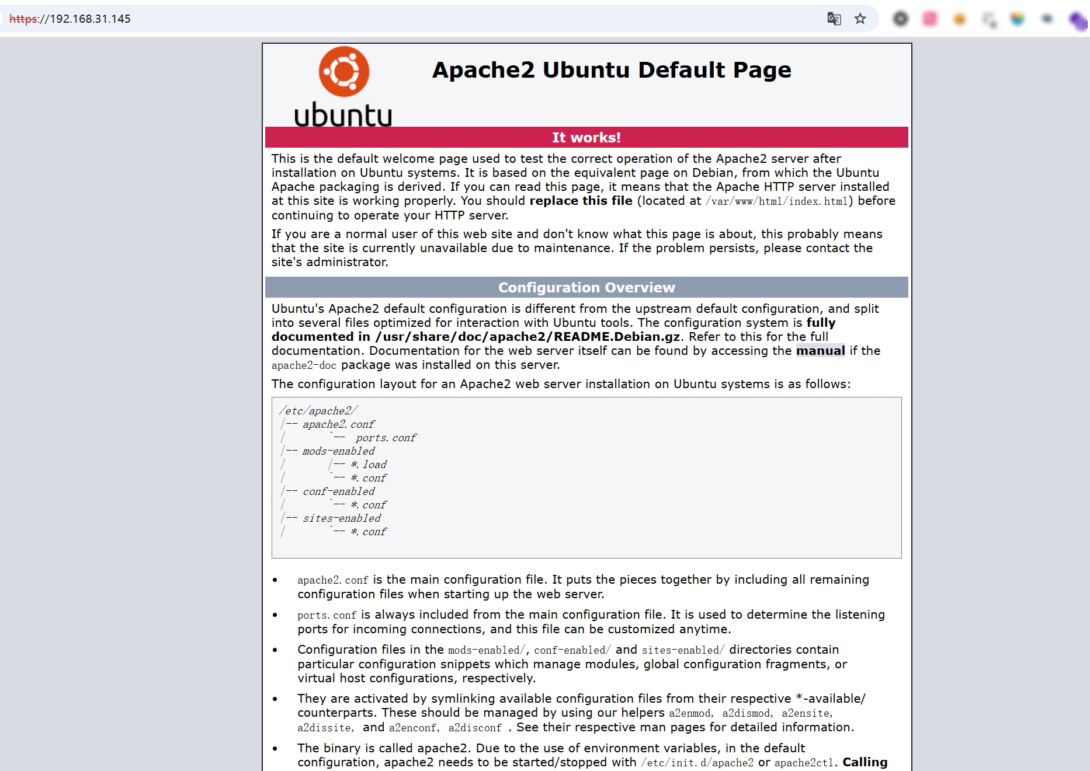Click the bold text replace this file
1090x771 pixels.
(x=581, y=201)
